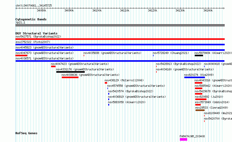Open variant esv2752322 (Pinto2007) label
The image size is (232, 142).
pyautogui.click(x=33, y=42)
